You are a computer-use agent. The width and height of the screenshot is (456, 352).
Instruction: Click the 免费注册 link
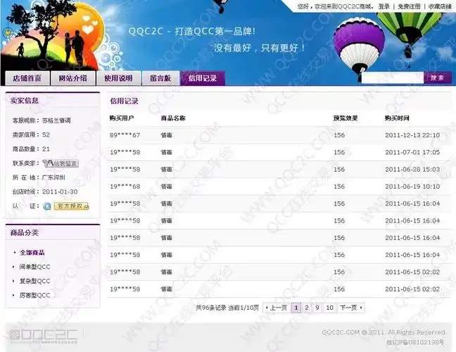tap(409, 6)
